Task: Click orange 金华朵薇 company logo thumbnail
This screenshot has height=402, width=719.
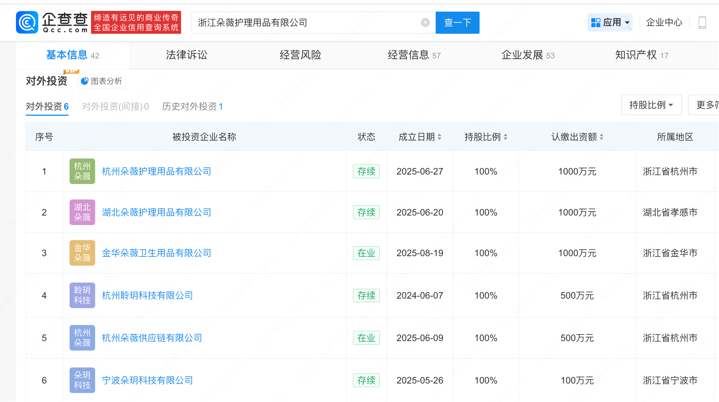Action: pyautogui.click(x=82, y=253)
